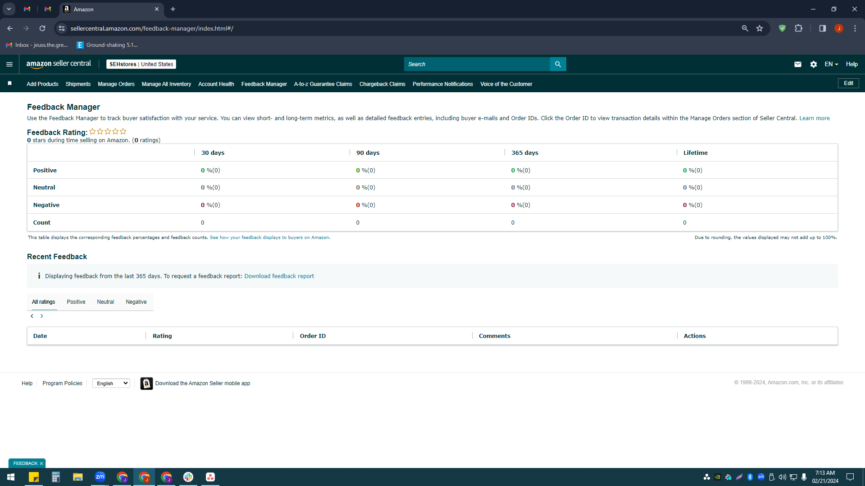The image size is (865, 486).
Task: Expand the Chrome tab search dropdown
Action: click(x=9, y=9)
